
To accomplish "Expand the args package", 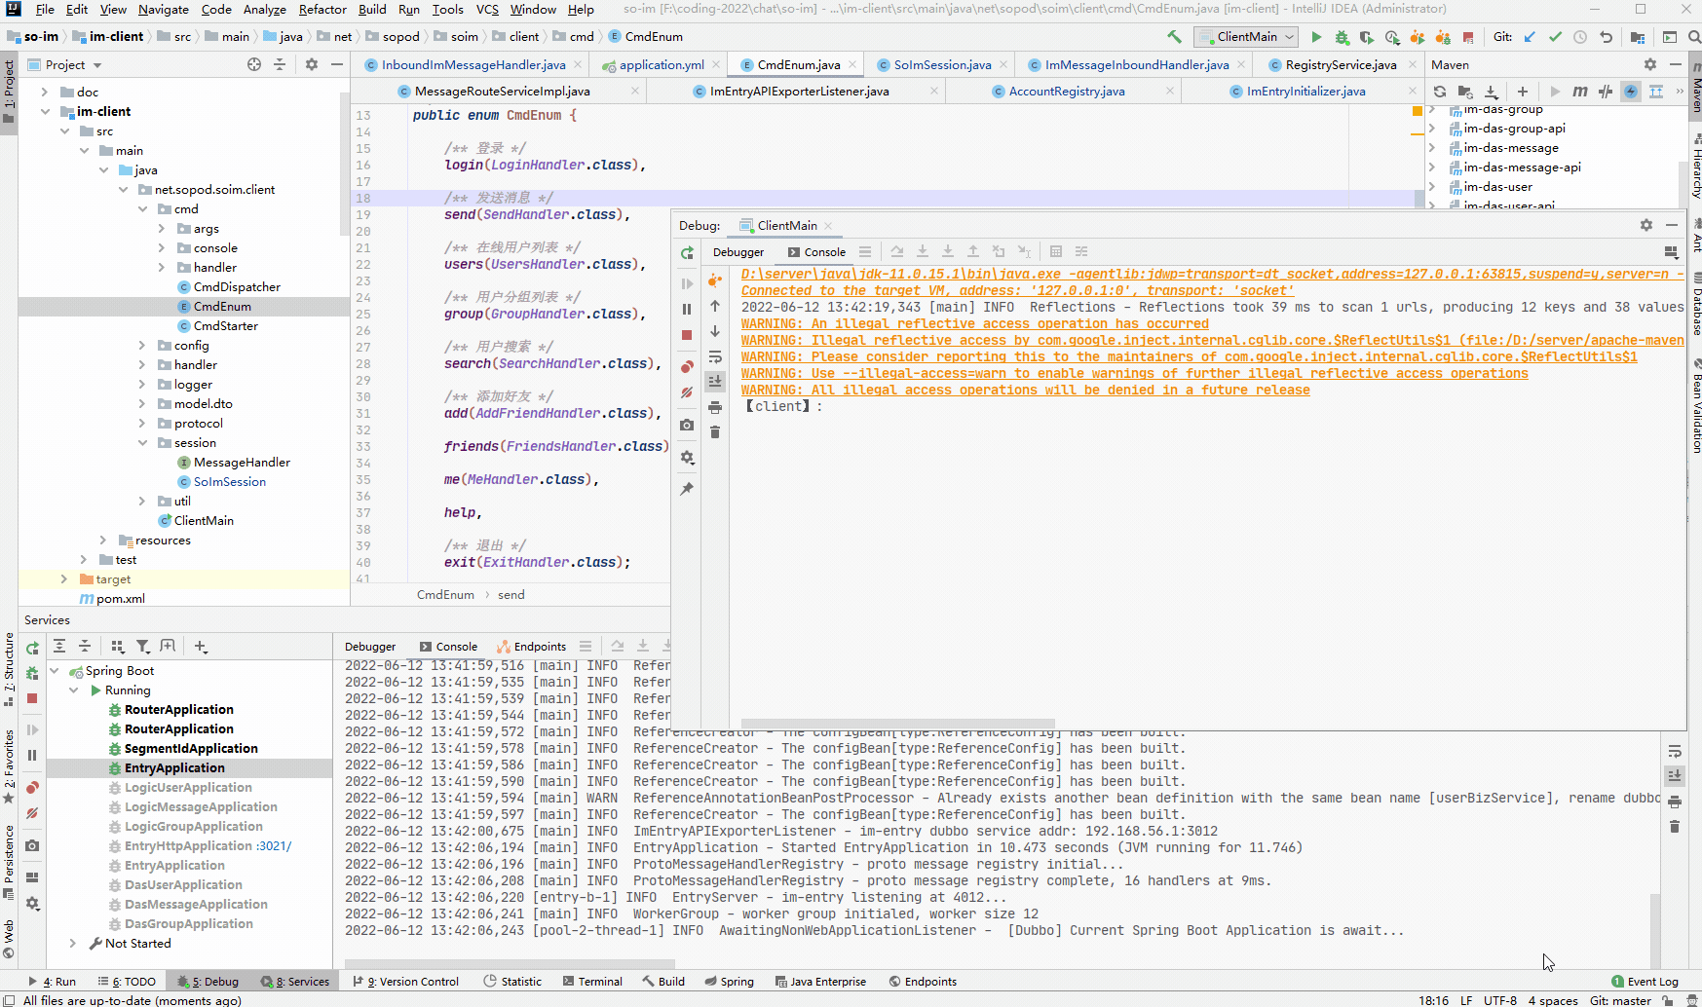I will pyautogui.click(x=162, y=229).
